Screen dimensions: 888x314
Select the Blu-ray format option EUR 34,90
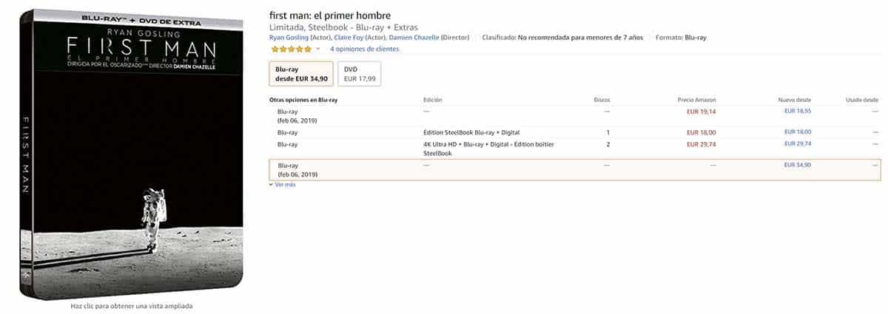(x=300, y=74)
